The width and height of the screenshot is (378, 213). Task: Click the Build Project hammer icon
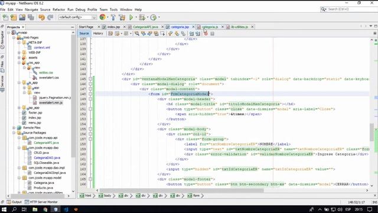click(x=113, y=17)
